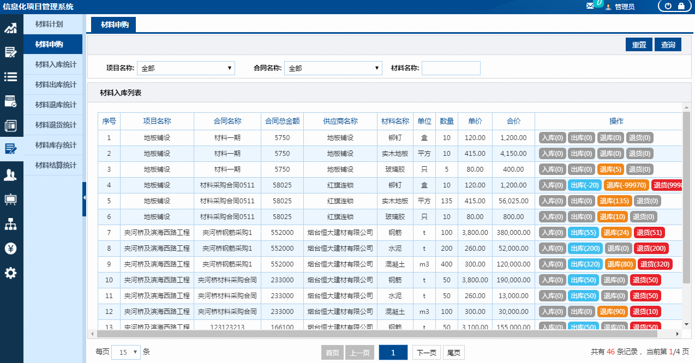Open the finance ¥ module icon
This screenshot has width=695, height=363.
(11, 248)
